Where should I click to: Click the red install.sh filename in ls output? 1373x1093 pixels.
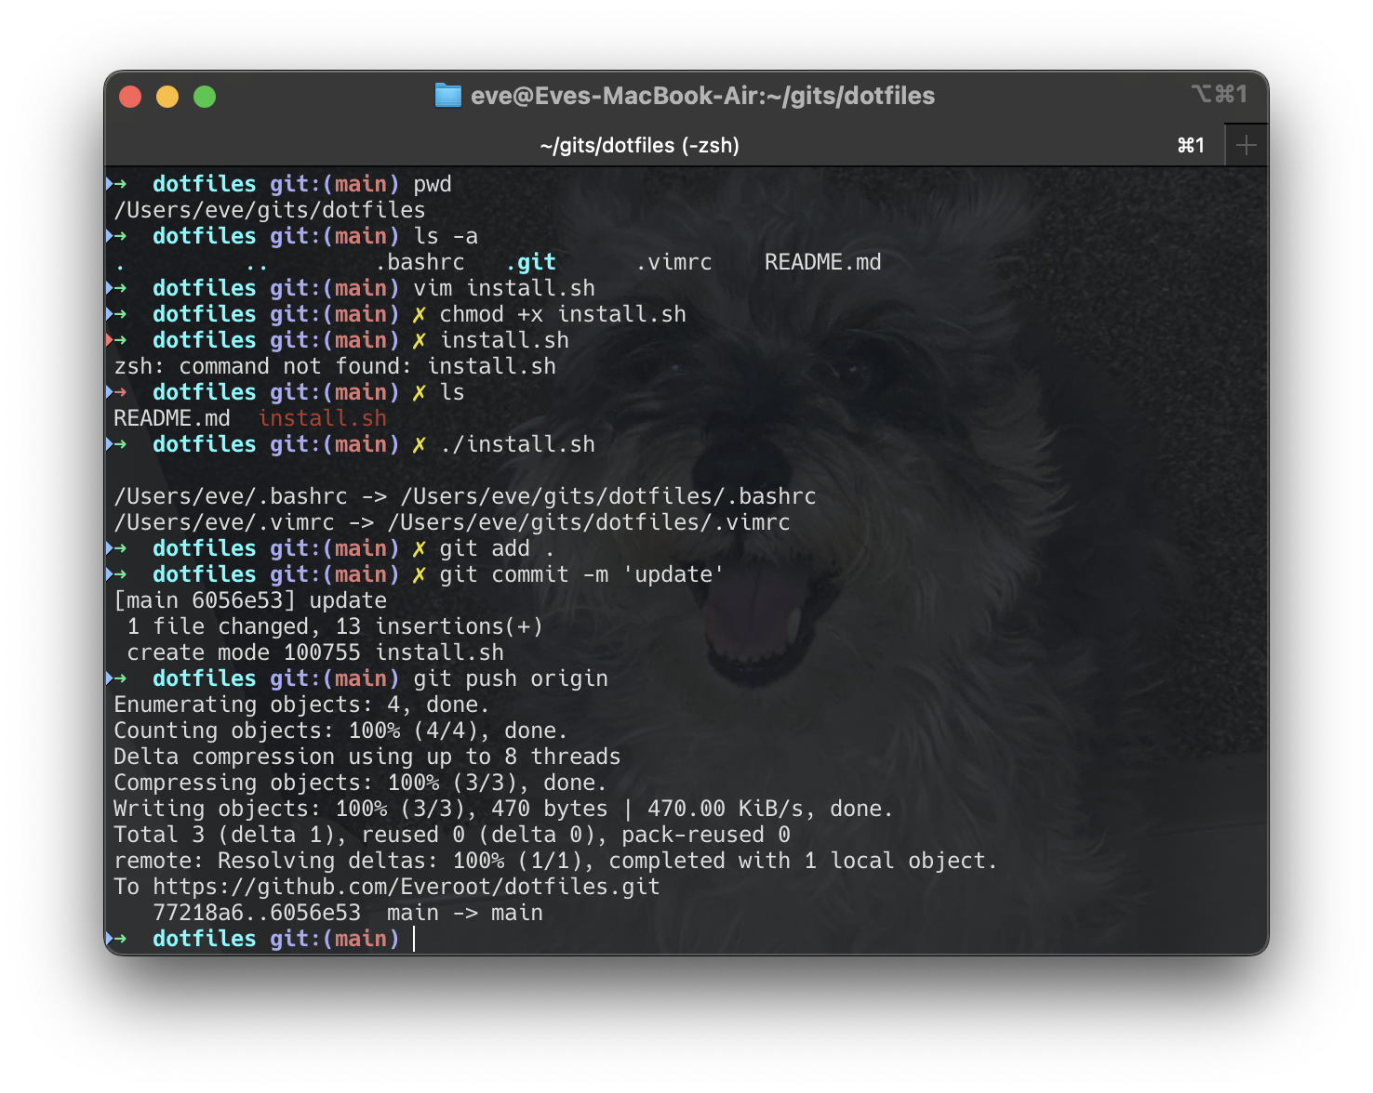point(322,418)
